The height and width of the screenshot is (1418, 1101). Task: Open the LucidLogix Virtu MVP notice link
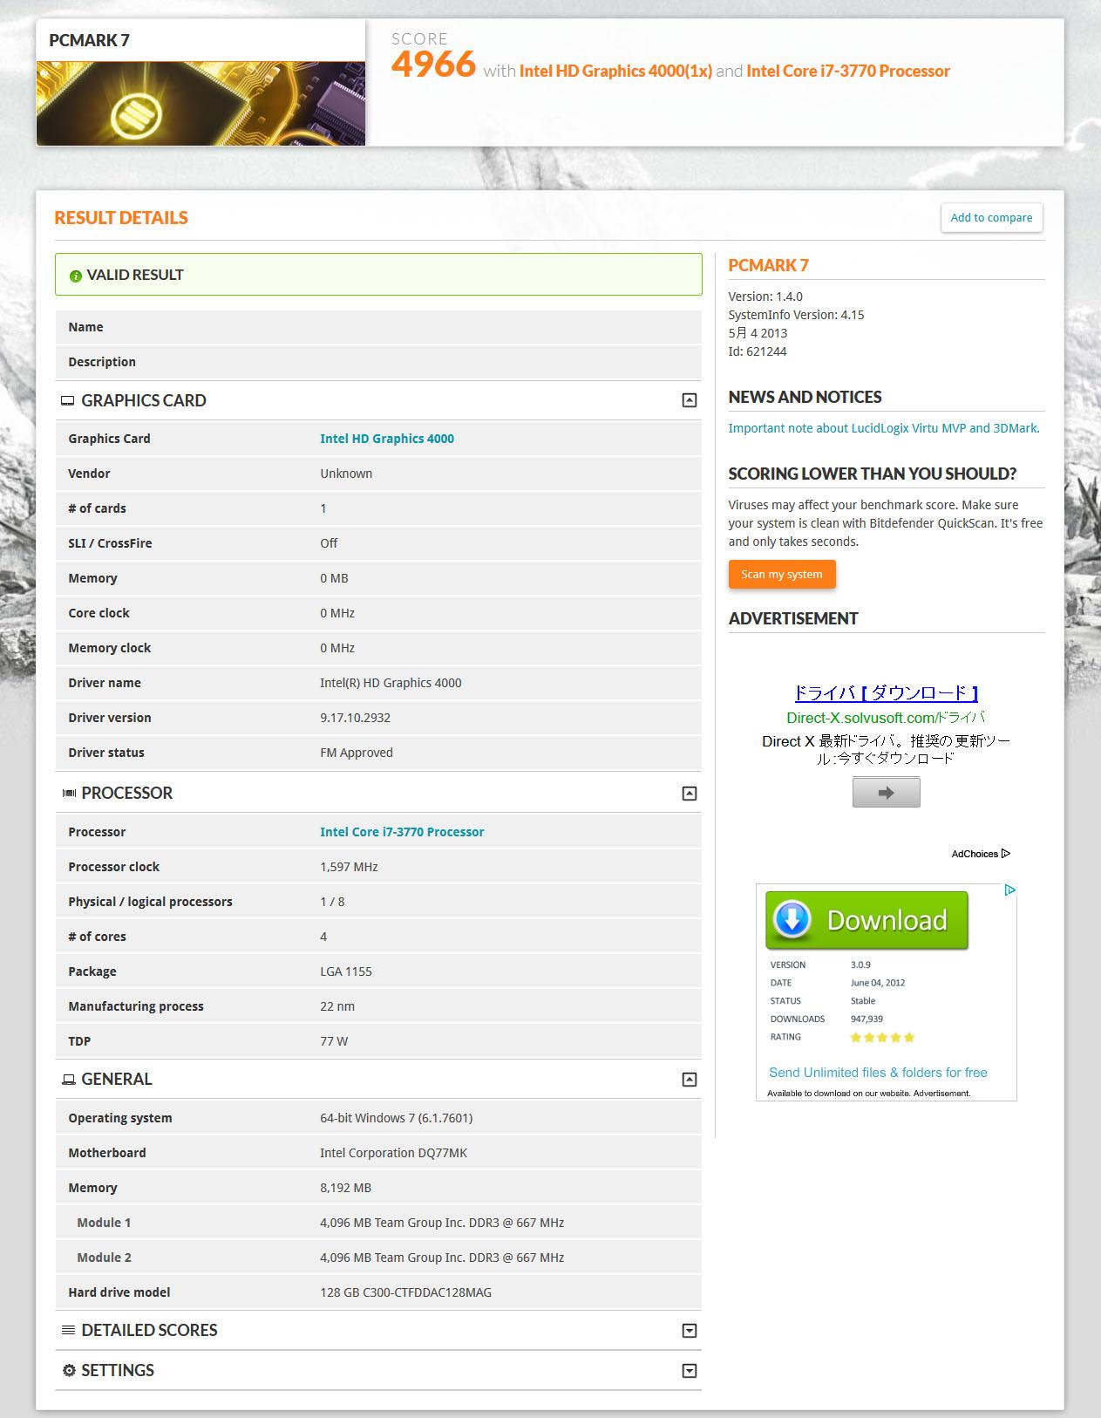point(884,428)
